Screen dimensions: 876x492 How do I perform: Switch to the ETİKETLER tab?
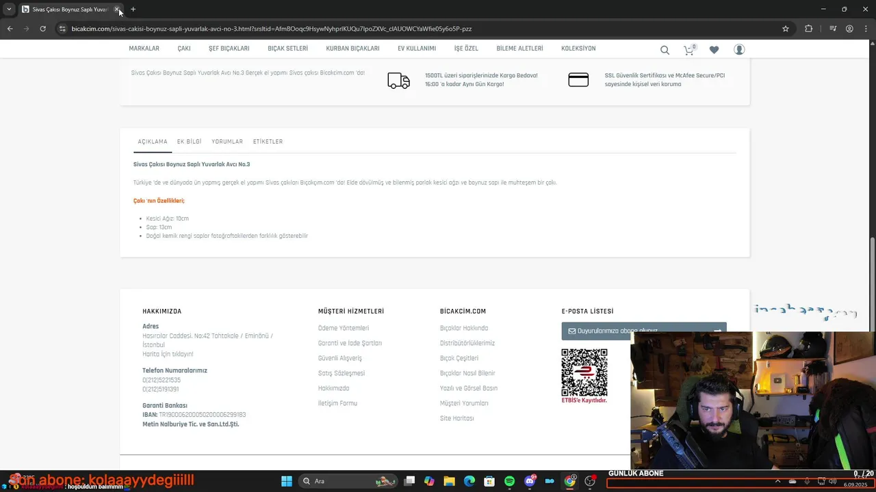coord(268,141)
